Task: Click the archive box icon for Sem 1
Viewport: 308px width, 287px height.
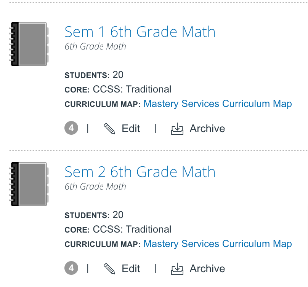Action: coord(177,129)
